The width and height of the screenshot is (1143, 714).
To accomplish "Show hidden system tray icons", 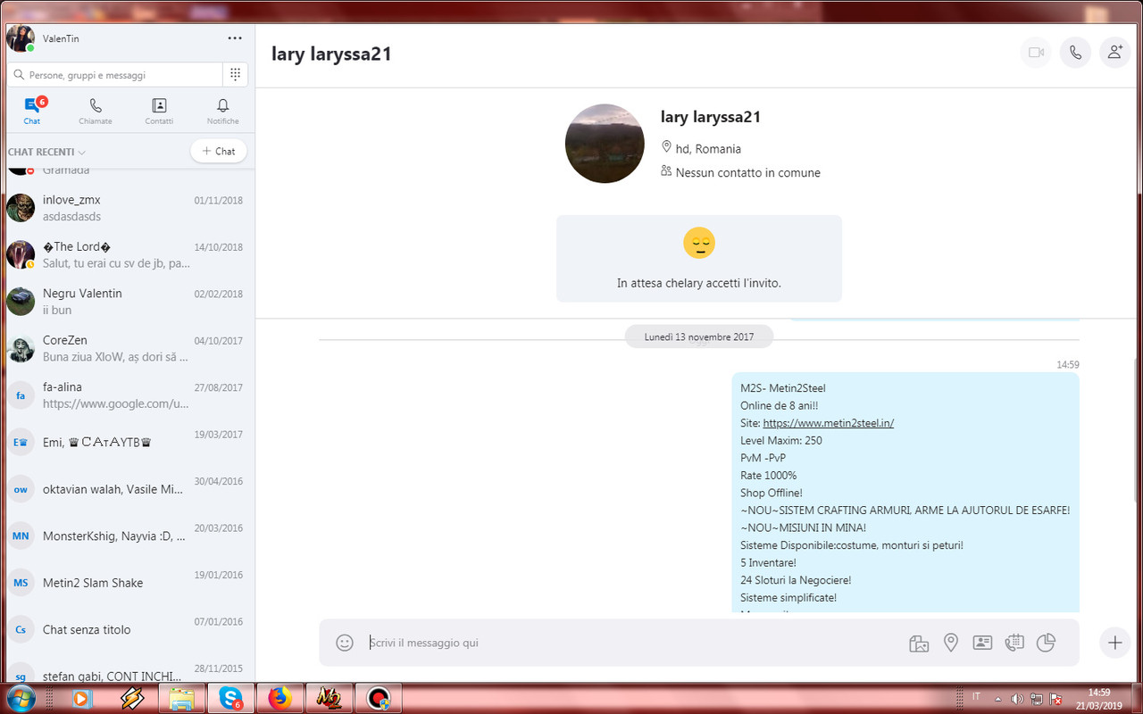I will tap(997, 698).
